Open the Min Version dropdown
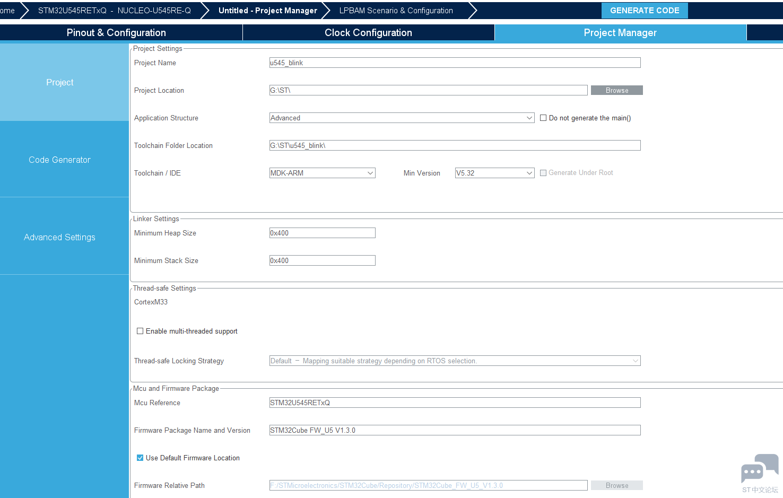 point(494,173)
